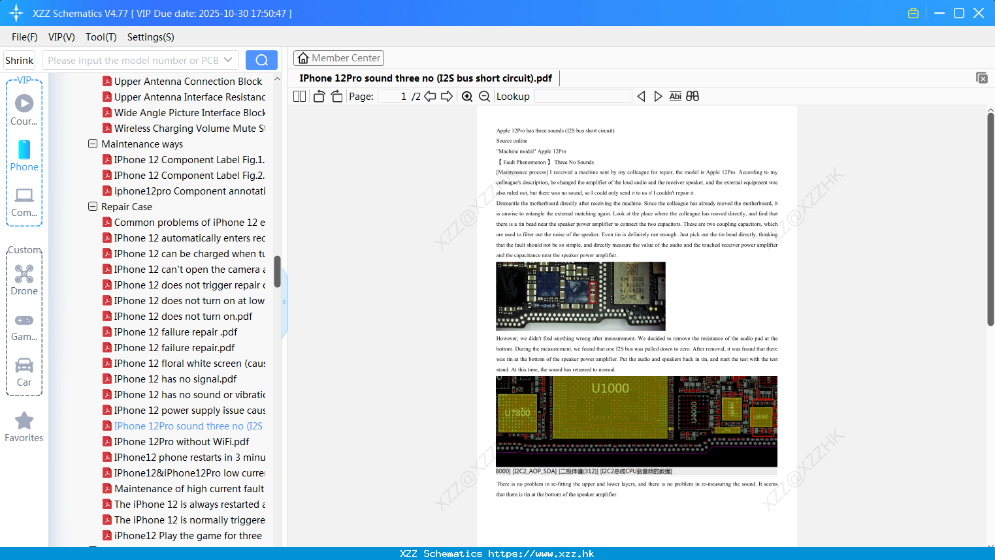The height and width of the screenshot is (560, 995).
Task: Find next lookup result
Action: point(658,96)
